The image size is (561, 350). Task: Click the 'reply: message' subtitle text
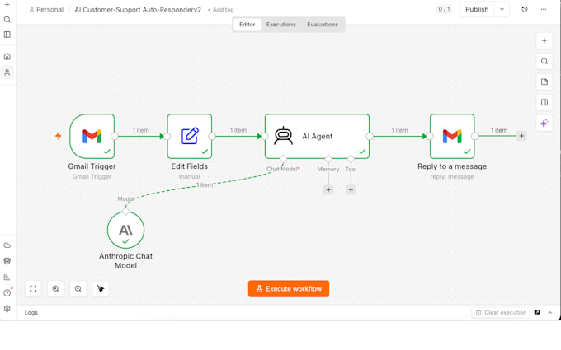click(452, 177)
